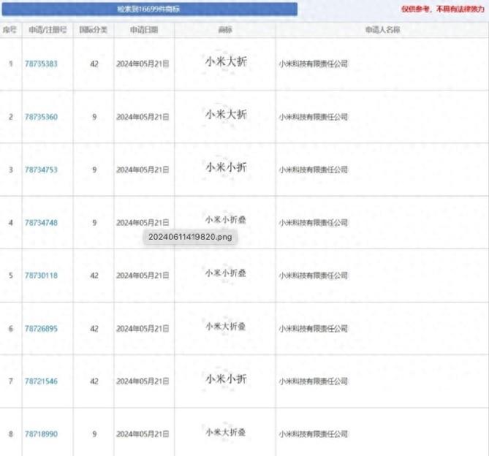489x456 pixels.
Task: Click class 9 in row of 78718990
Action: [94, 434]
